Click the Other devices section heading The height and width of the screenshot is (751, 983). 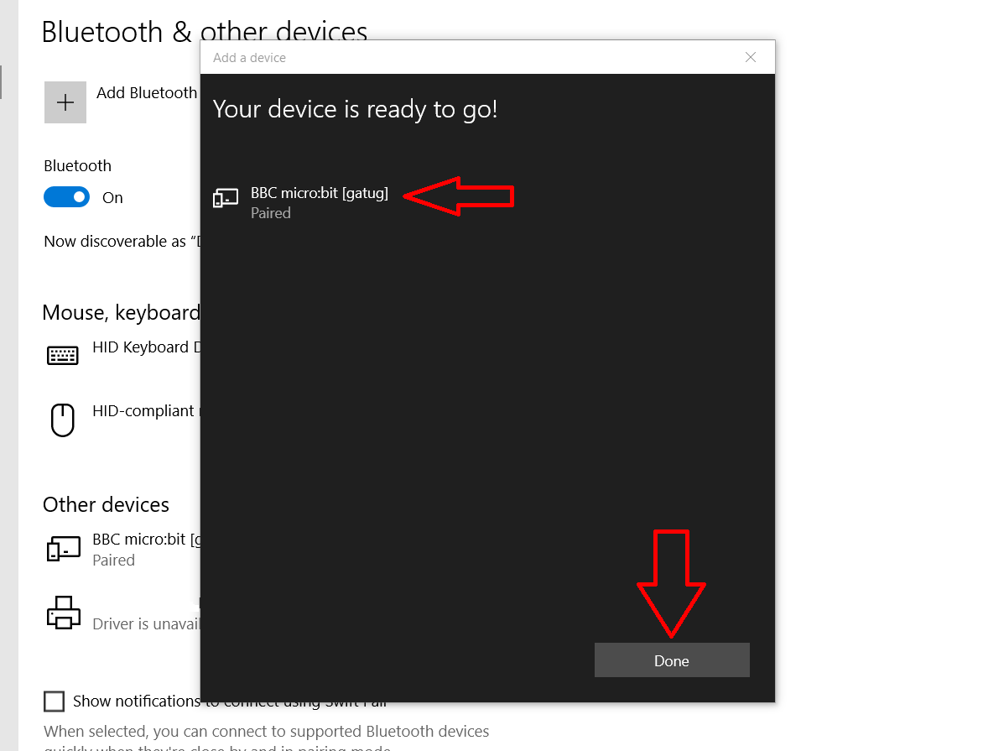point(106,504)
